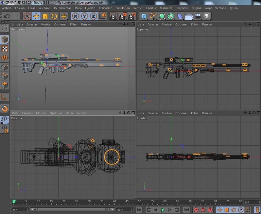Open the Cámaras menu in Perspectiva viewport
261x214 pixels.
click(32, 24)
